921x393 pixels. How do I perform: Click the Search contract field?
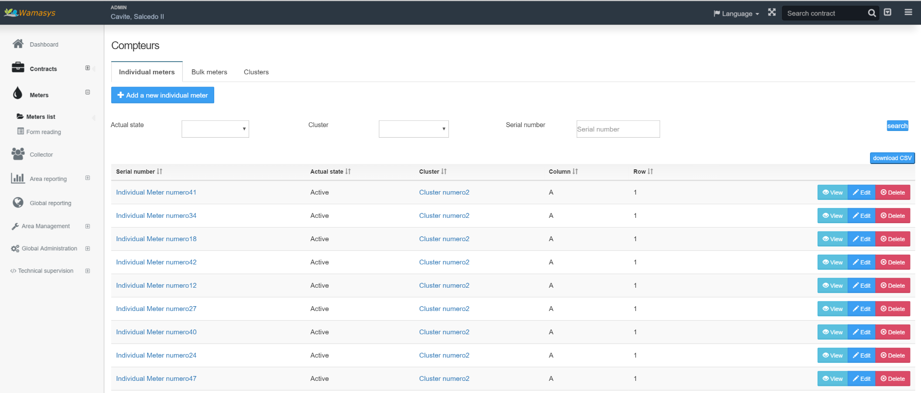(x=824, y=13)
